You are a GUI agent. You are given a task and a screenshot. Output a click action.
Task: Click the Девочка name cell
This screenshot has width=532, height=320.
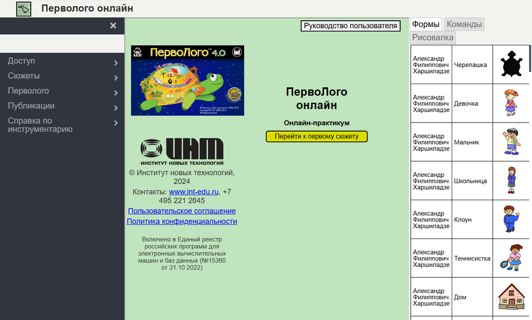coord(472,103)
